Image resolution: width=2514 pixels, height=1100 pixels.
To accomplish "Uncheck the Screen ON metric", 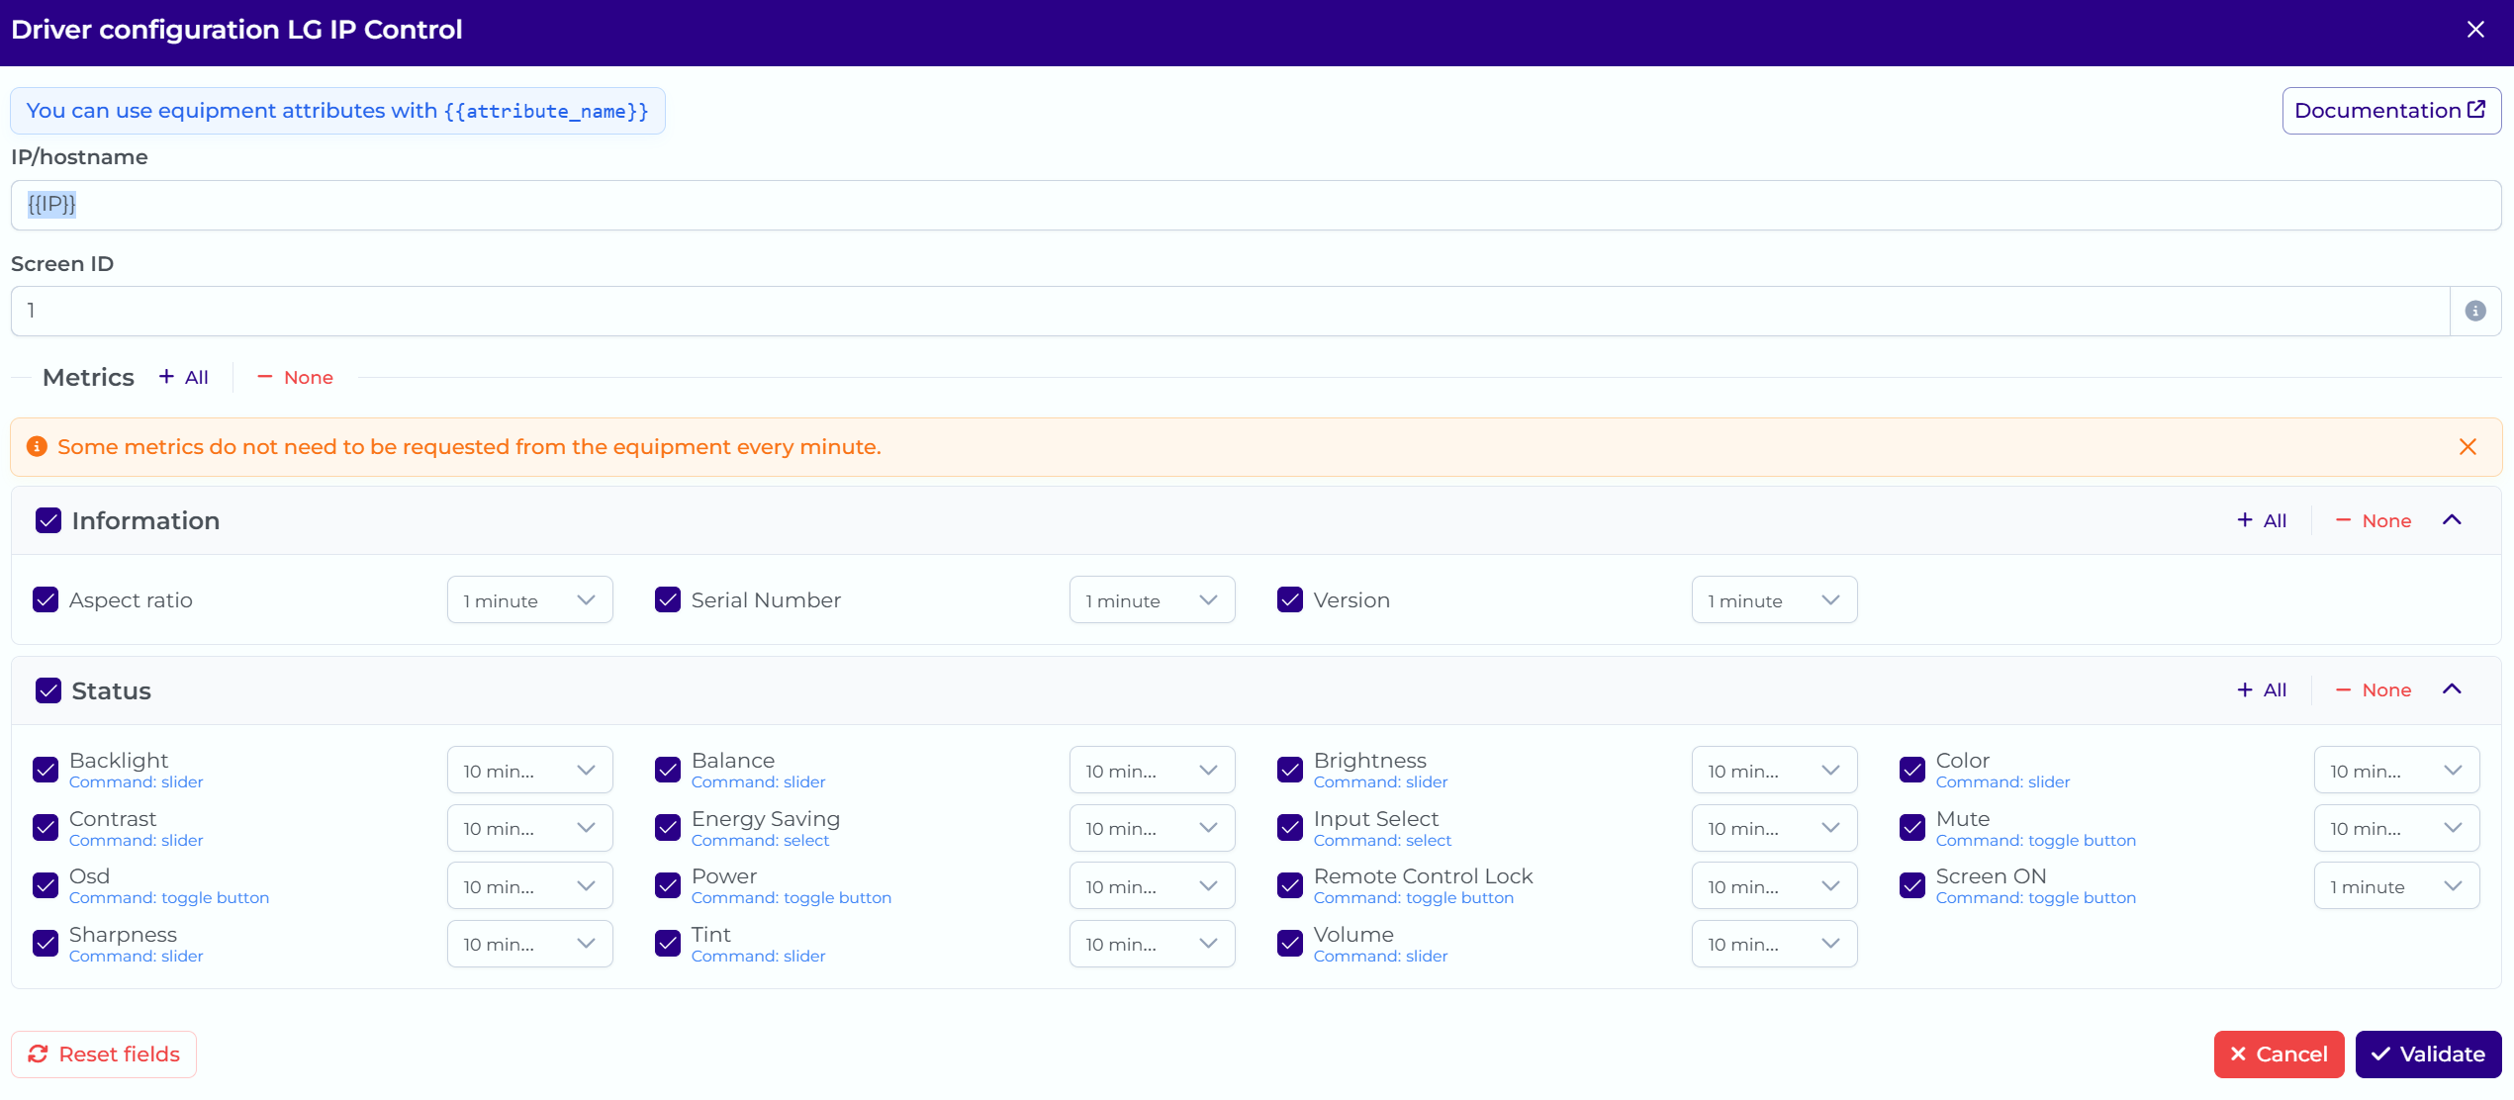I will (1912, 885).
